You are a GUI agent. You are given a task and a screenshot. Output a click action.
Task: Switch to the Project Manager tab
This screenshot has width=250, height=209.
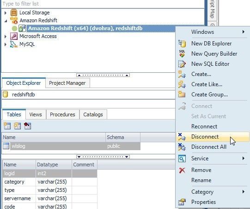point(67,83)
